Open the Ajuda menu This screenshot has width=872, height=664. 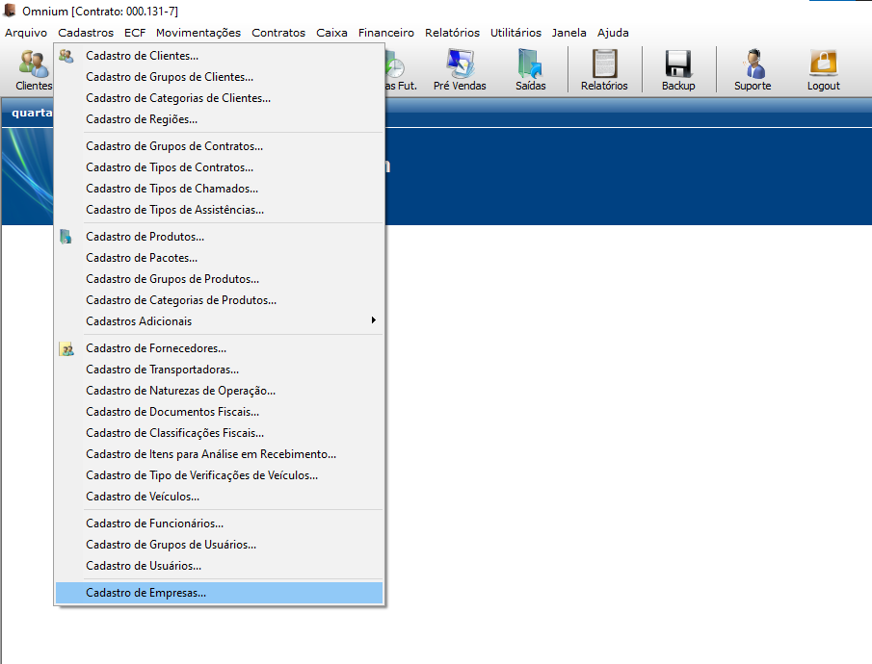[x=613, y=33]
